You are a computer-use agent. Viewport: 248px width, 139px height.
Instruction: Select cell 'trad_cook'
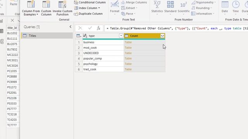coord(103,69)
